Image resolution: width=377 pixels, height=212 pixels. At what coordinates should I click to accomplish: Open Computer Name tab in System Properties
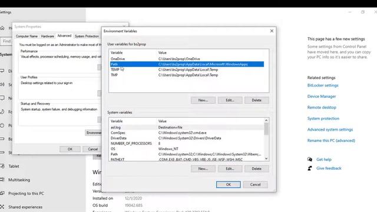pos(27,36)
